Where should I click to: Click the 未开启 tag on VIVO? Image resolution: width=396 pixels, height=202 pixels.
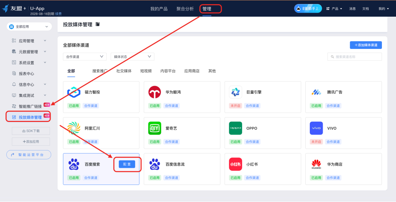pos(316,142)
